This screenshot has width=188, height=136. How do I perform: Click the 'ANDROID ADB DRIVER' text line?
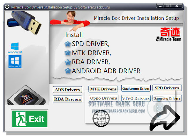click(106, 71)
